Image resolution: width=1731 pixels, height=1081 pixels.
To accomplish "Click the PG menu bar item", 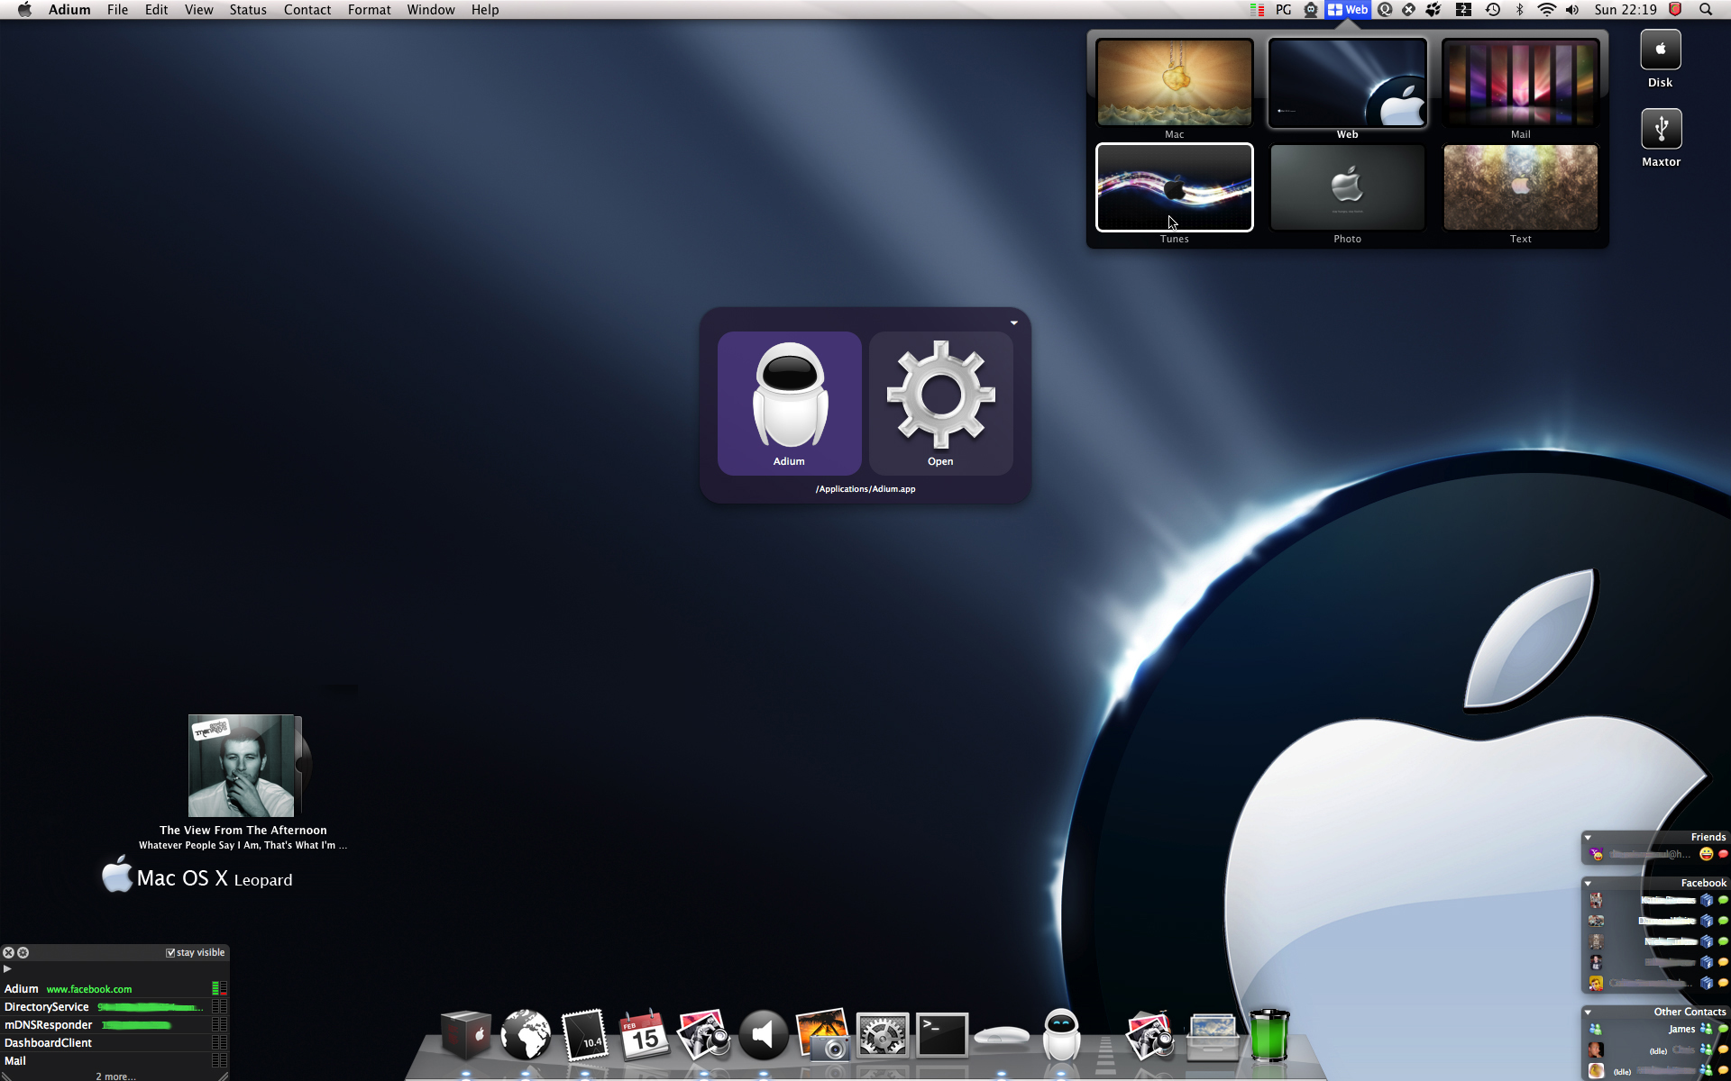I will point(1284,10).
